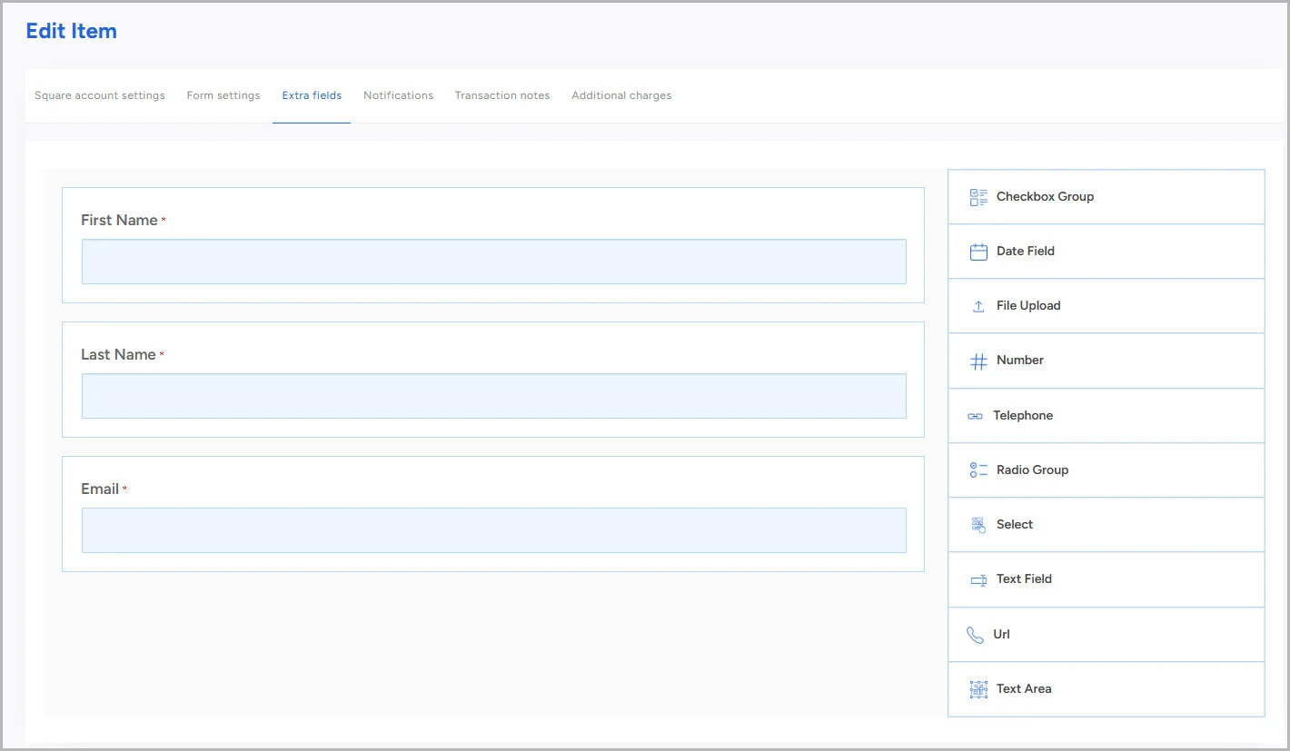This screenshot has width=1290, height=751.
Task: Add a Telephone field
Action: 1106,416
